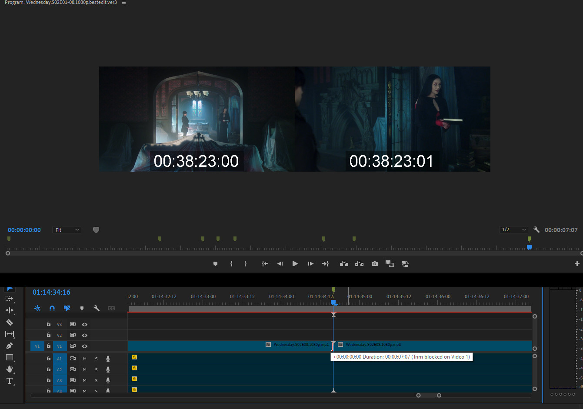The image size is (583, 409).
Task: Open Program monitor panel menu
Action: point(124,3)
